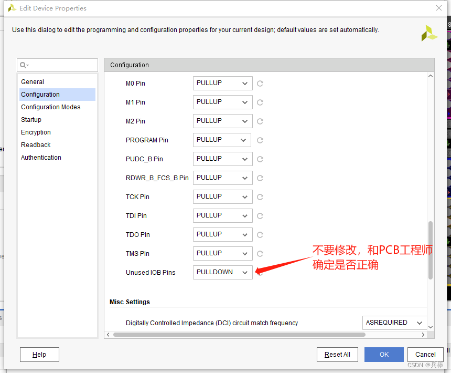Viewport: 451px width, 373px height.
Task: Open the RDWR_B_FCS_B Pin dropdown
Action: [x=223, y=178]
